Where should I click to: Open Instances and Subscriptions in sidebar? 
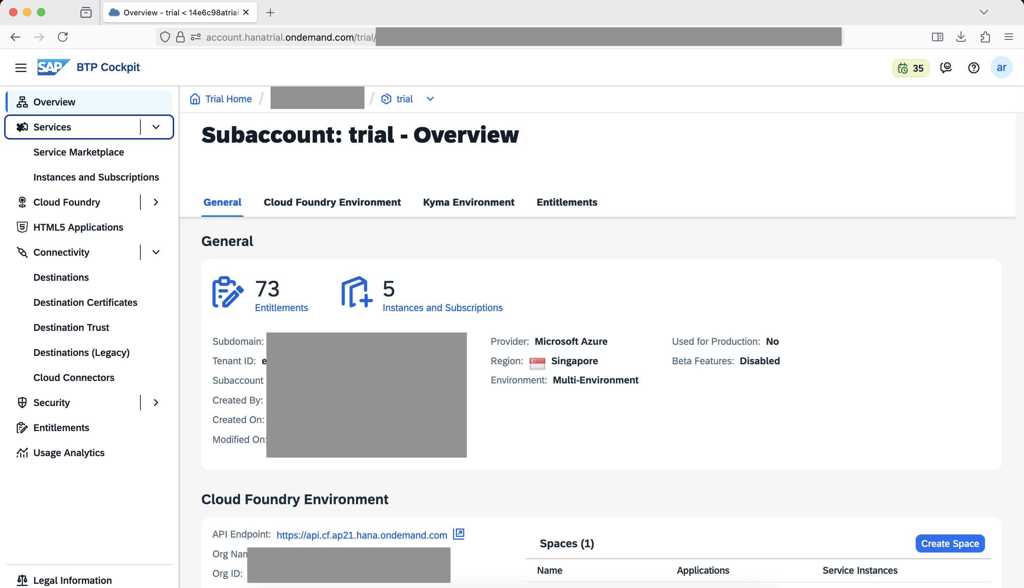pos(96,177)
